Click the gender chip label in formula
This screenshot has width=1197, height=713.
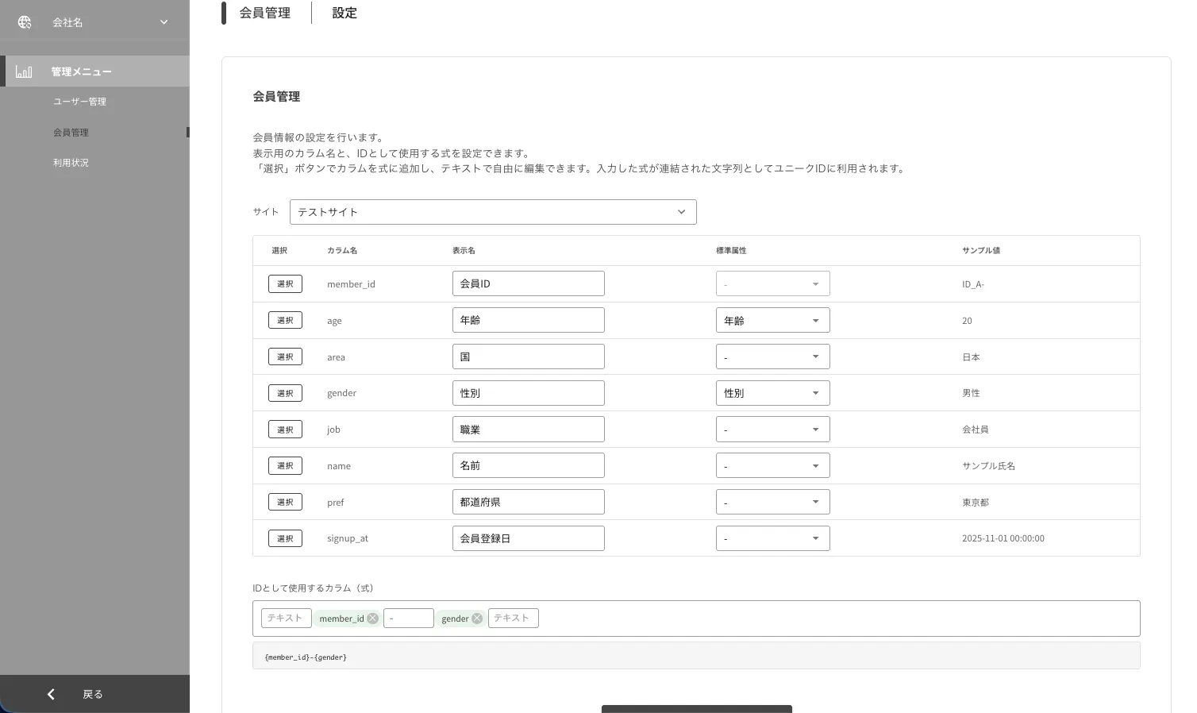pyautogui.click(x=455, y=619)
